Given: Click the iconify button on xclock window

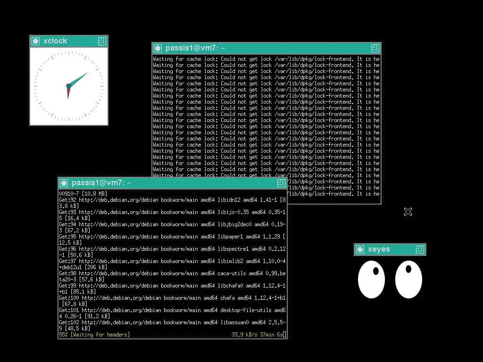Looking at the screenshot, I should [36, 41].
